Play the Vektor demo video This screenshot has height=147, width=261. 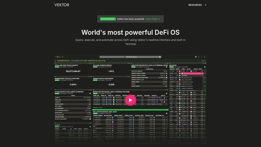pyautogui.click(x=130, y=100)
